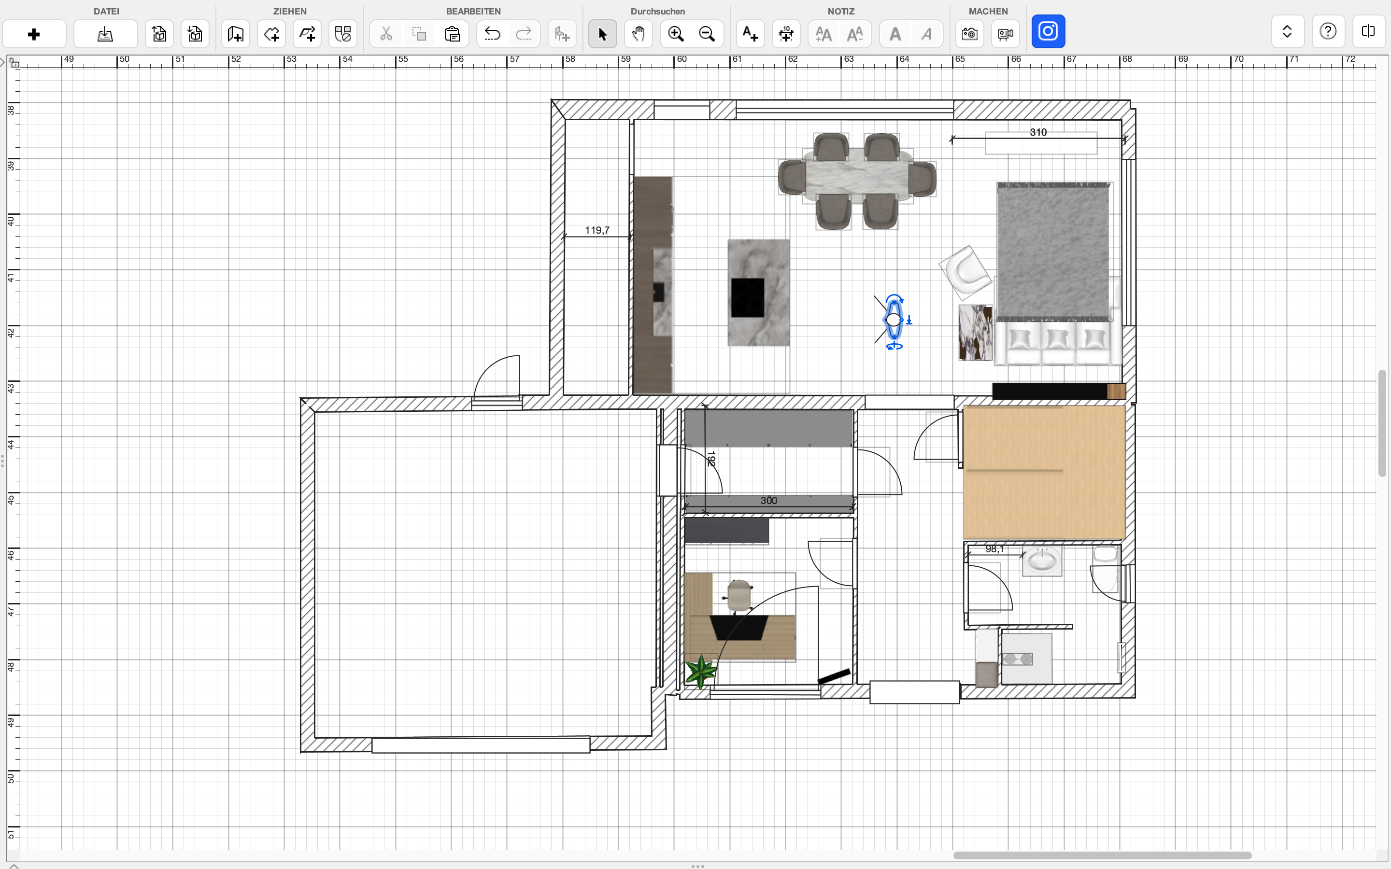Viewport: 1391px width, 869px height.
Task: Open help with the question mark
Action: click(x=1328, y=31)
